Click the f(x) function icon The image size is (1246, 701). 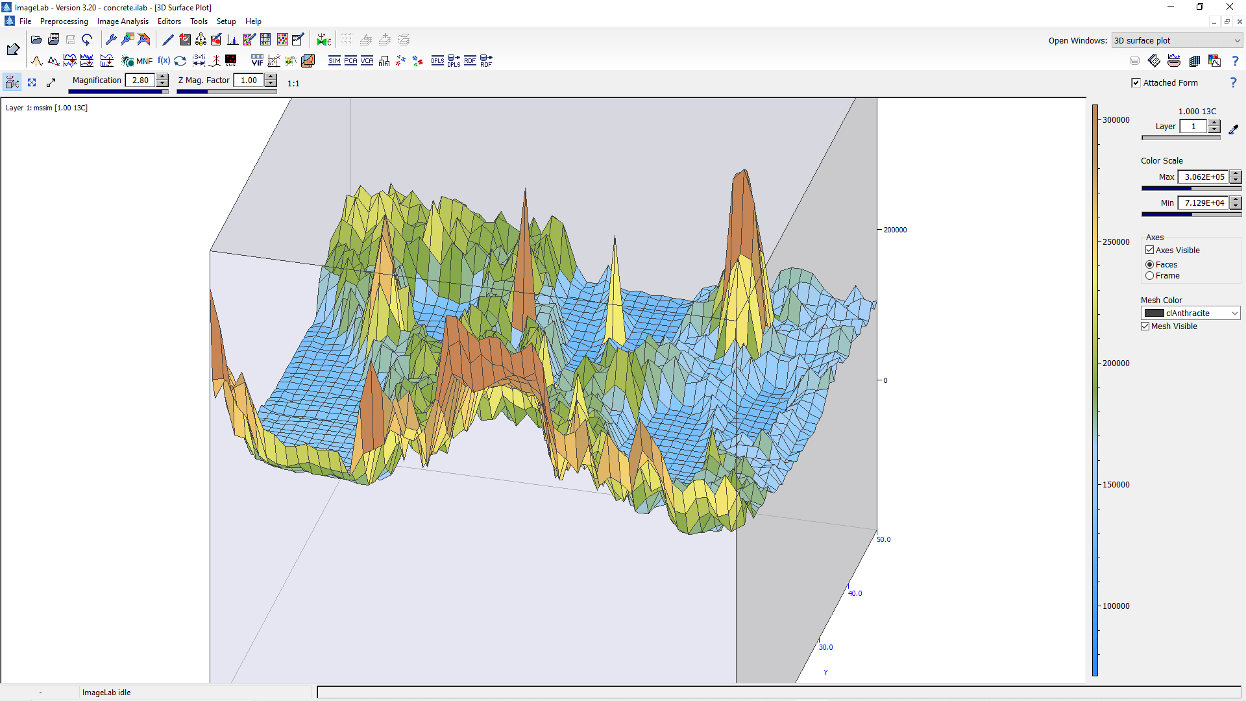point(164,61)
